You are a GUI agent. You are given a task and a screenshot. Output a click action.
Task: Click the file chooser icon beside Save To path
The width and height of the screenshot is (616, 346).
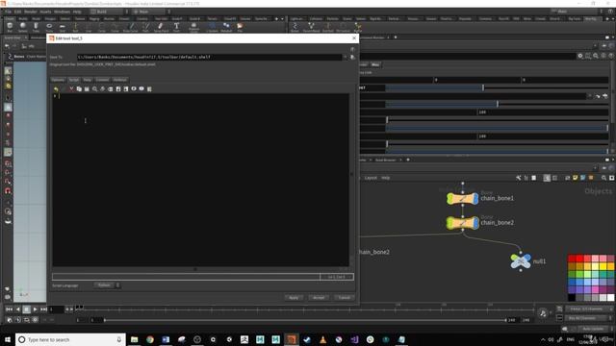click(x=353, y=57)
